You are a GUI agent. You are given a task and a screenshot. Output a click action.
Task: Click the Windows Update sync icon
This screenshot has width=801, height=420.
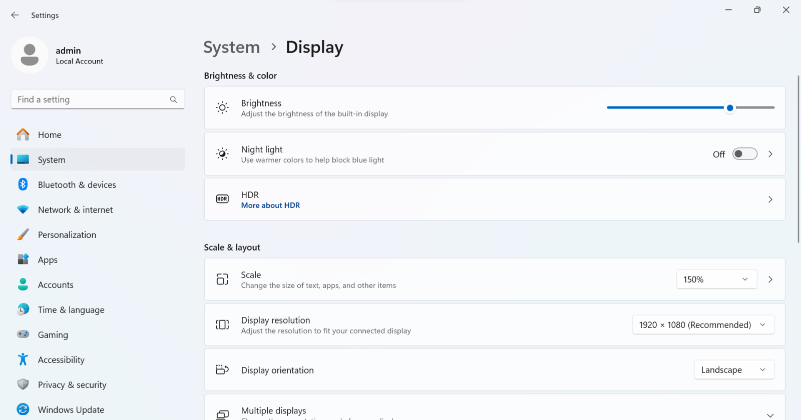[x=23, y=409]
